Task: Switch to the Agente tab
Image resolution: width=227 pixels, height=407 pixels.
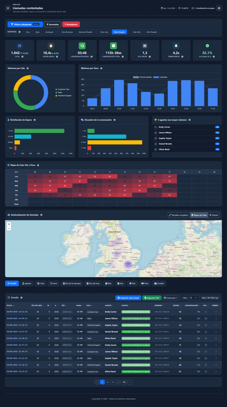Action: (27, 283)
